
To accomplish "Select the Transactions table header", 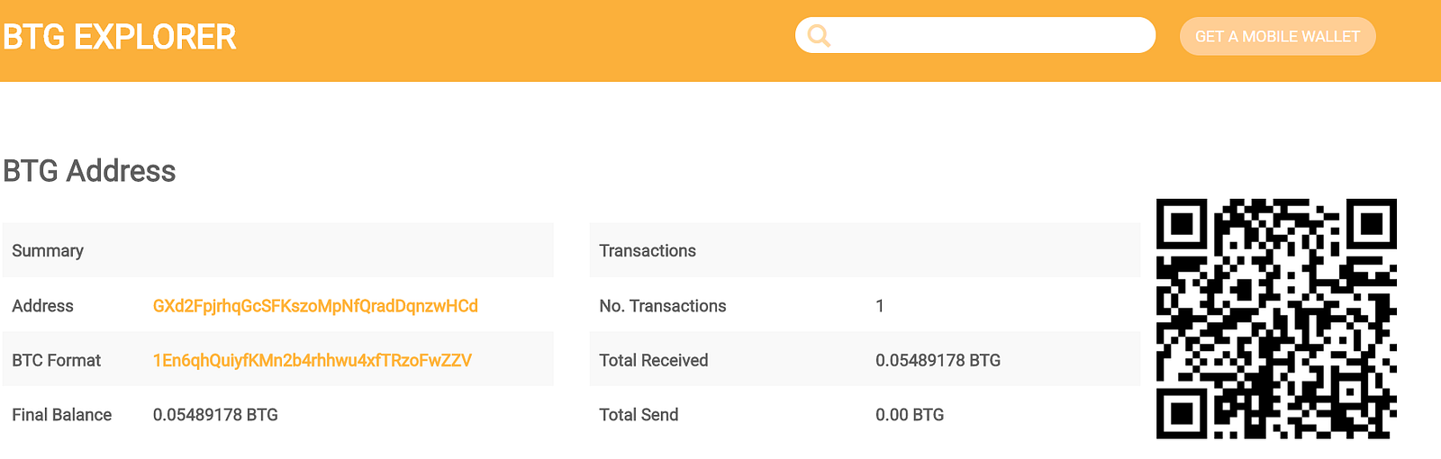I will point(648,251).
